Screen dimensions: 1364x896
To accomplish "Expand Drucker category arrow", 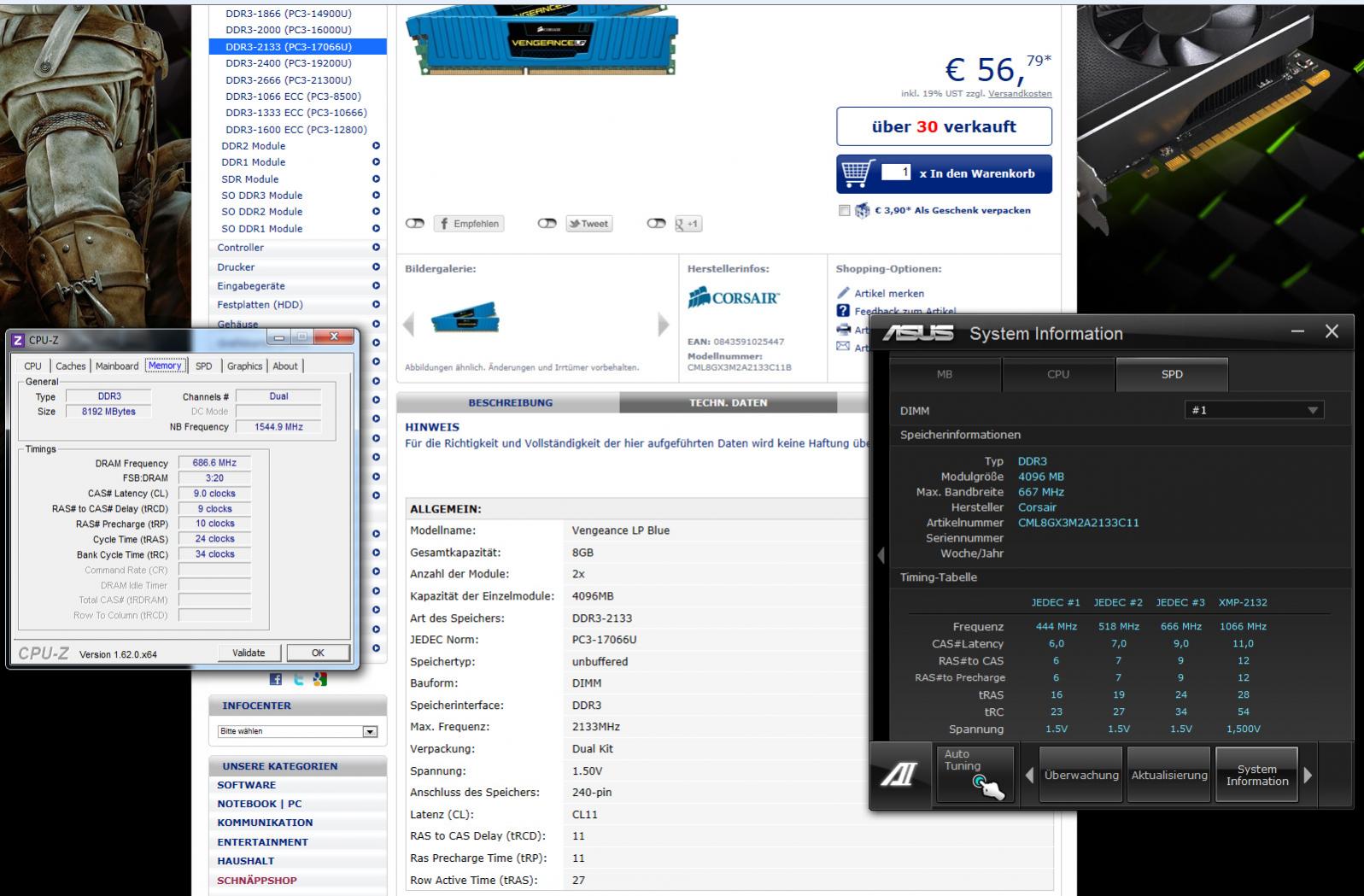I will pos(376,267).
